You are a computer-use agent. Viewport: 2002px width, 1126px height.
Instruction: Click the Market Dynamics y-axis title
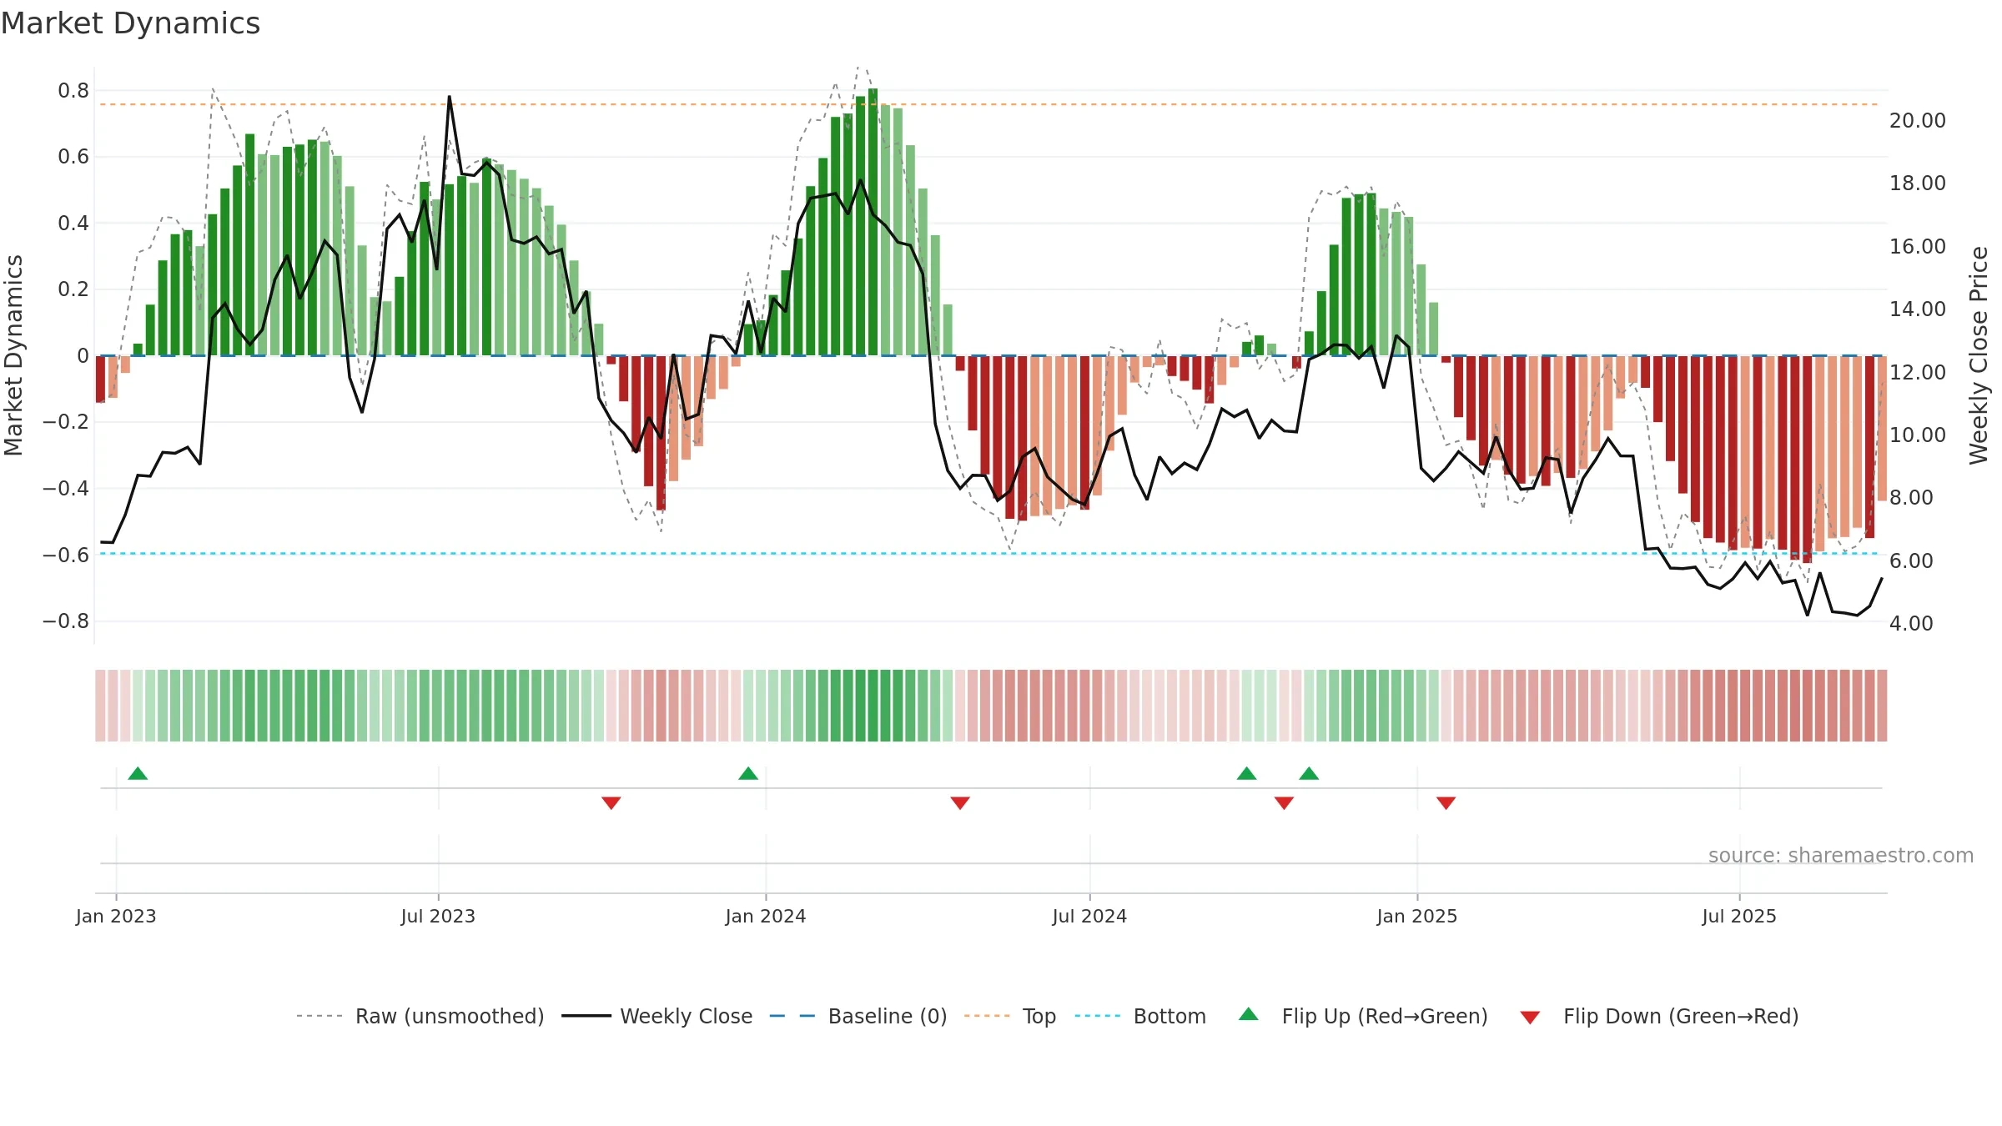(x=13, y=355)
